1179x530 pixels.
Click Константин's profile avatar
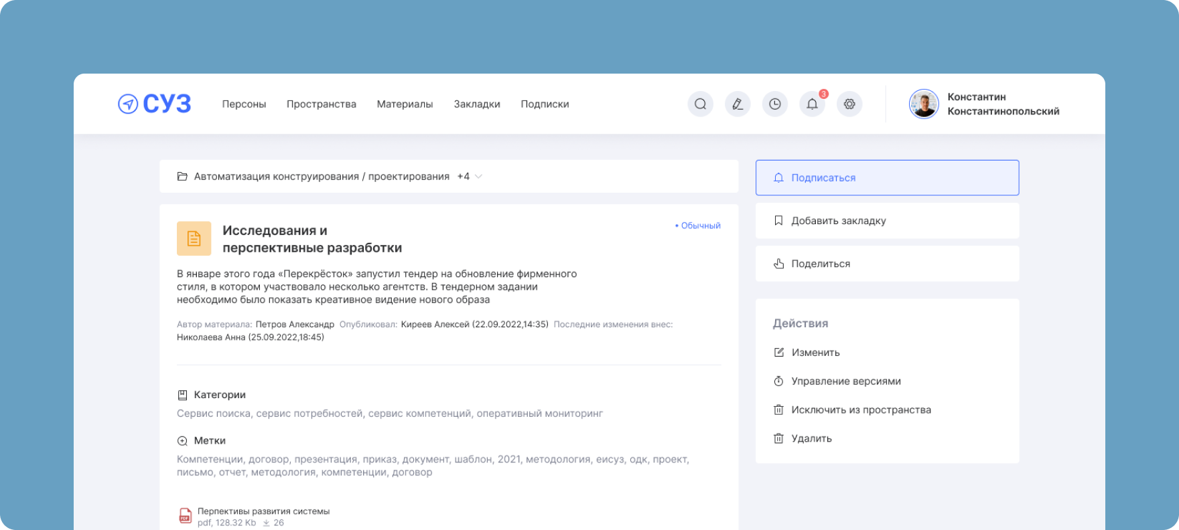(x=924, y=104)
